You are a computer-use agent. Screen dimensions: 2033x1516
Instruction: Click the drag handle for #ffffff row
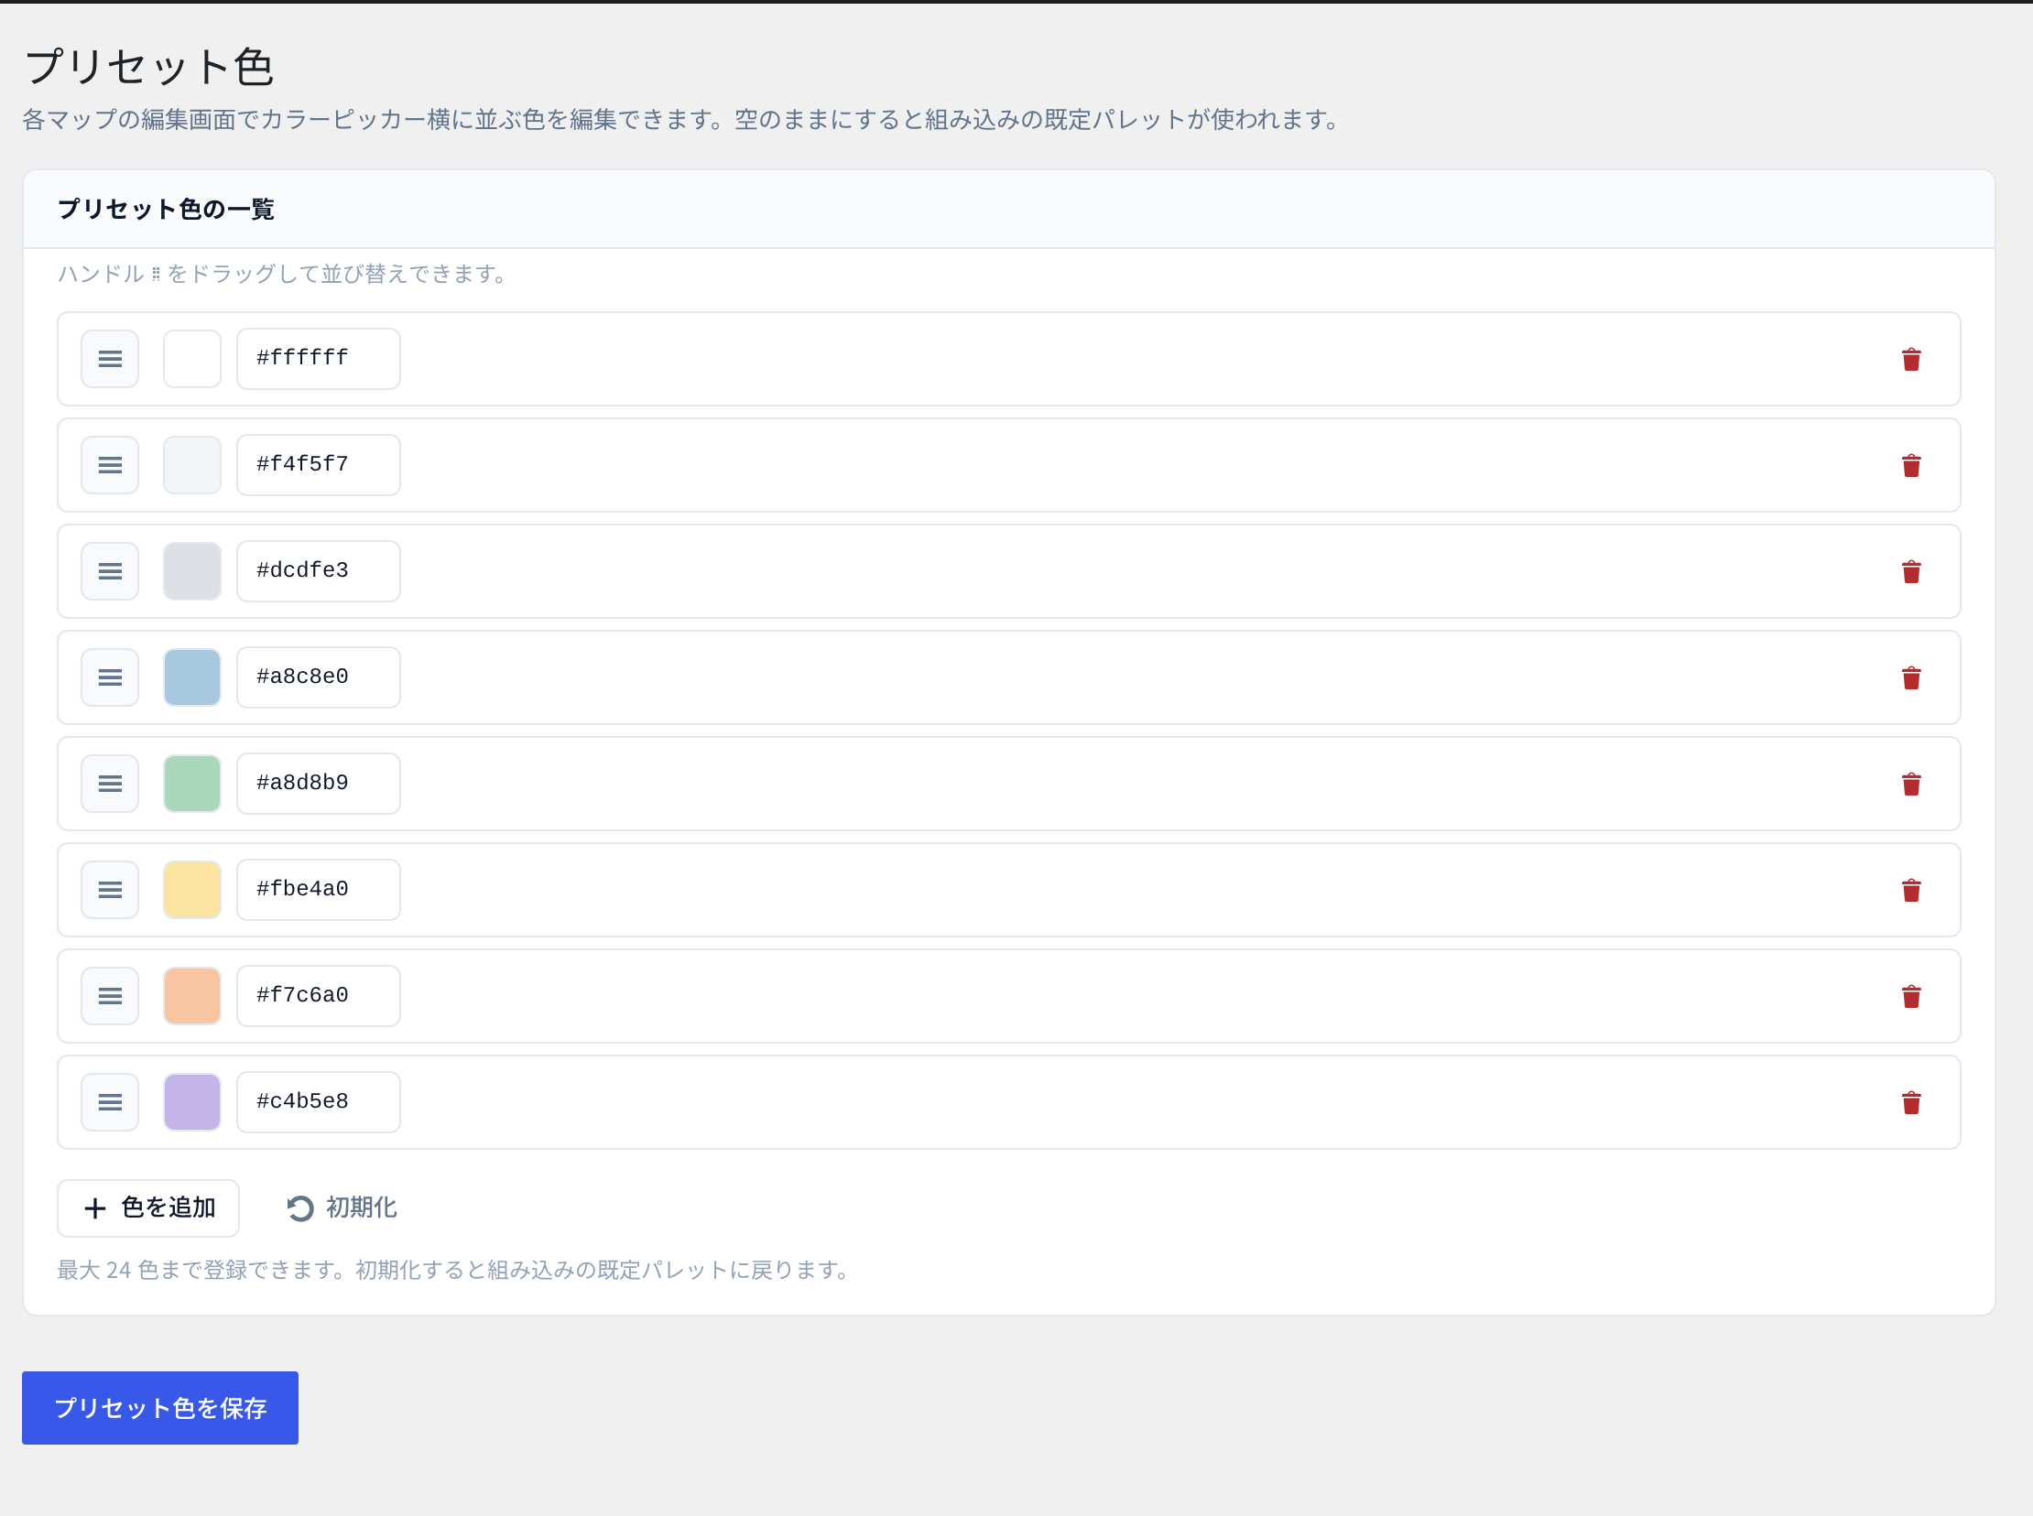point(110,359)
